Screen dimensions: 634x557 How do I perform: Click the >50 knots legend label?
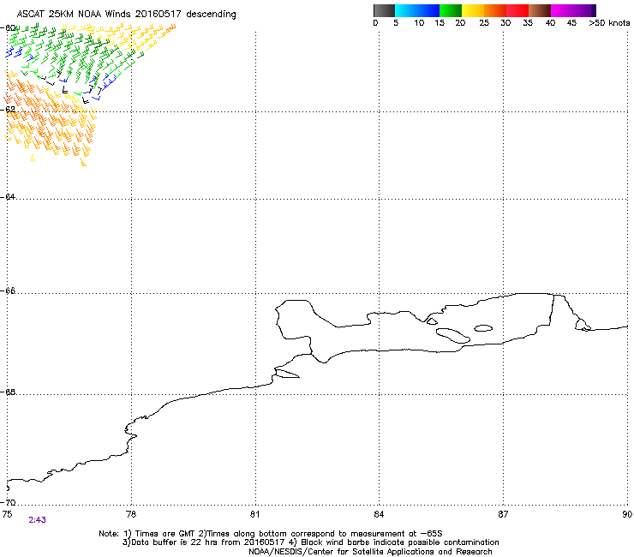(x=610, y=23)
